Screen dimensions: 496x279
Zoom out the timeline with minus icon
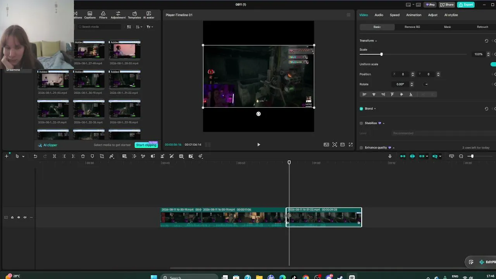tap(461, 156)
